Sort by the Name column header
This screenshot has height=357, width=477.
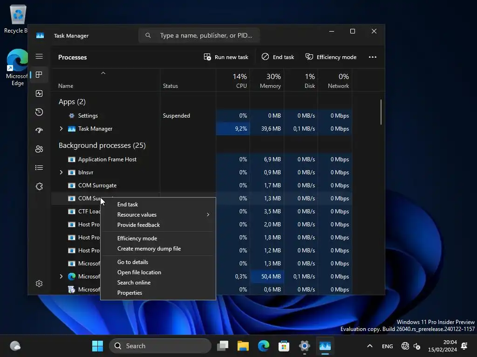pos(105,80)
